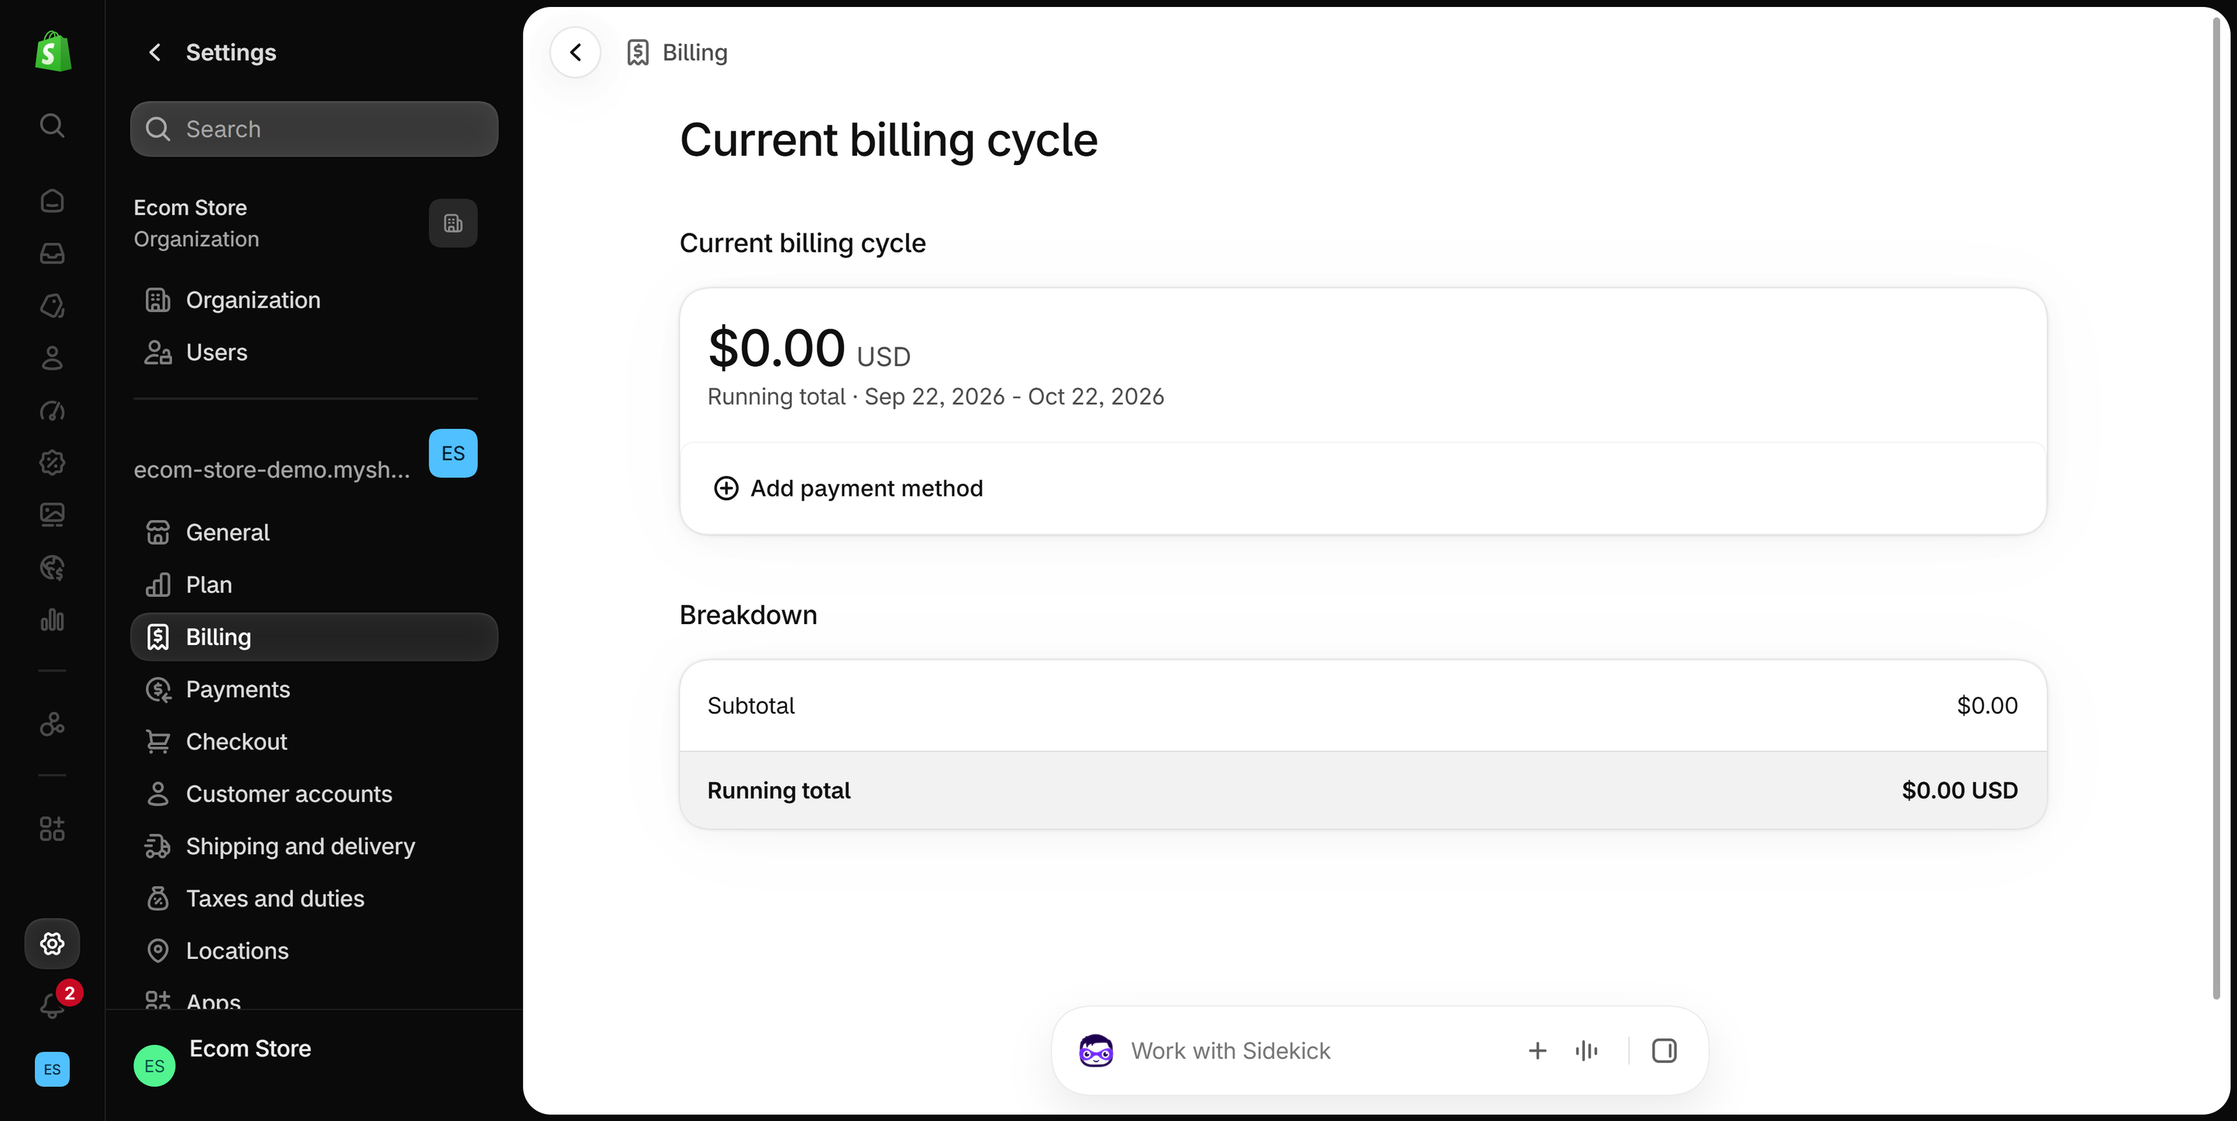
Task: Open General settings item
Action: 315,533
